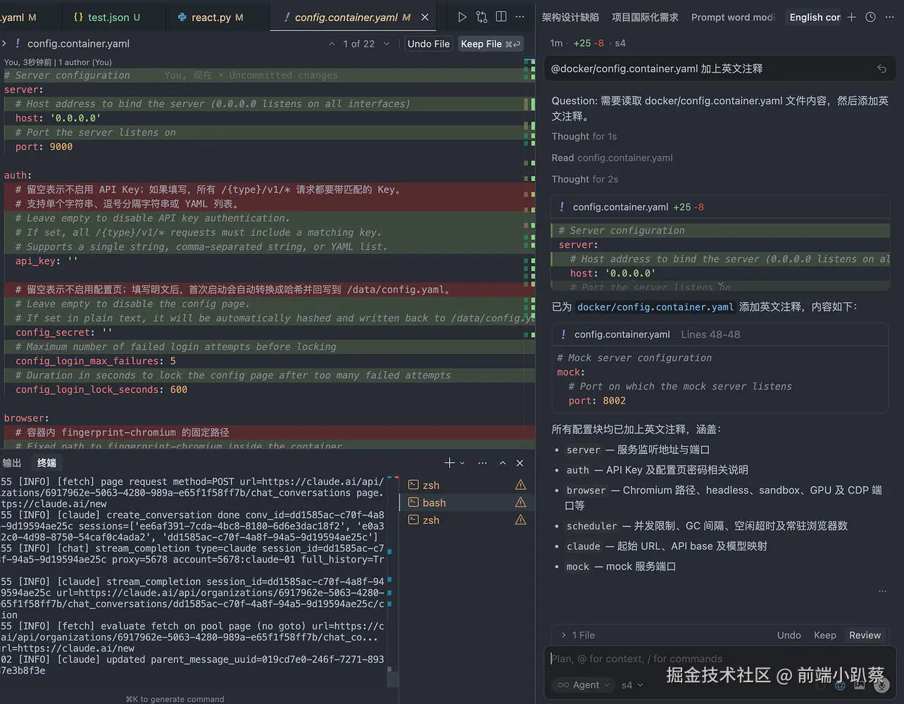
Task: Select the 终端 panel tab
Action: tap(46, 463)
